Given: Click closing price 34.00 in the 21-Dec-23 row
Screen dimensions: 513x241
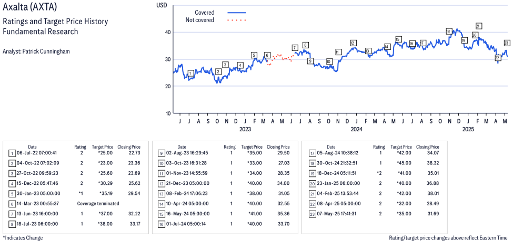Looking at the screenshot, I should tap(283, 183).
